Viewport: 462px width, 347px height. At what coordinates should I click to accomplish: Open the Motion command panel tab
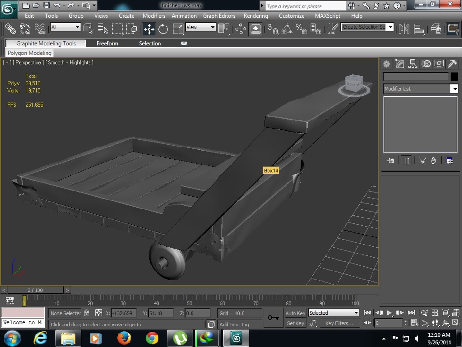[426, 64]
